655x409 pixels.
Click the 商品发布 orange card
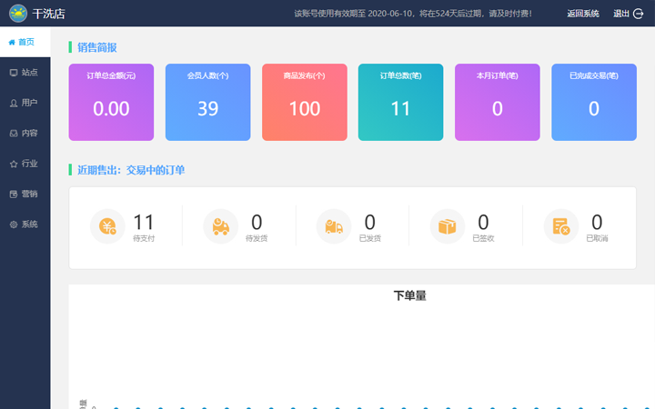(x=304, y=102)
